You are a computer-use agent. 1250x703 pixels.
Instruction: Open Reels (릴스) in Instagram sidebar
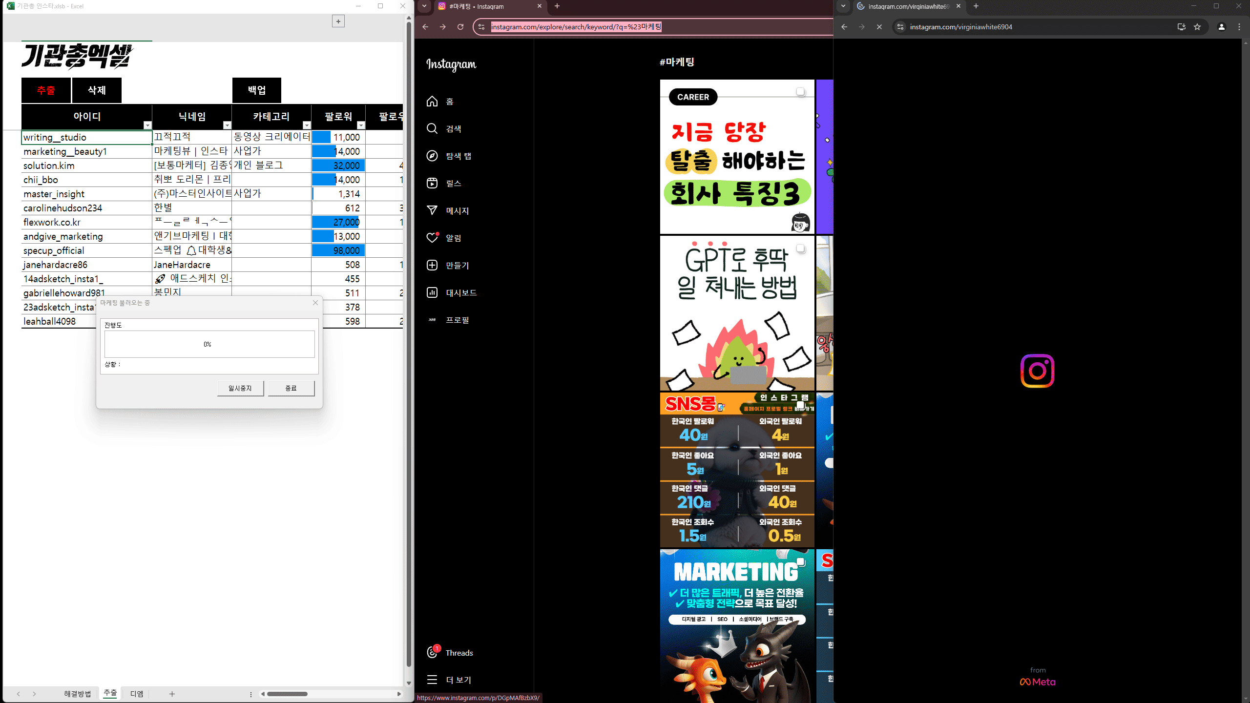click(444, 184)
